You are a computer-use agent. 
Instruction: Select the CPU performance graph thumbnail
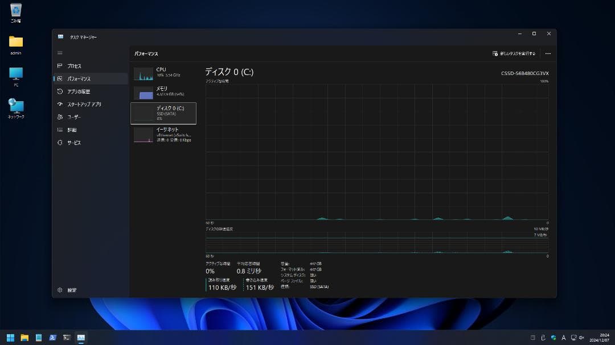pyautogui.click(x=143, y=74)
